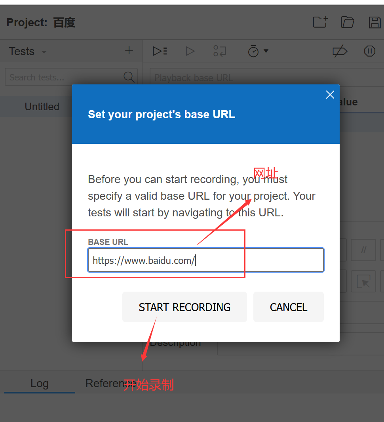Select the Untitled test
Viewport: 384px width, 422px height.
tap(42, 107)
